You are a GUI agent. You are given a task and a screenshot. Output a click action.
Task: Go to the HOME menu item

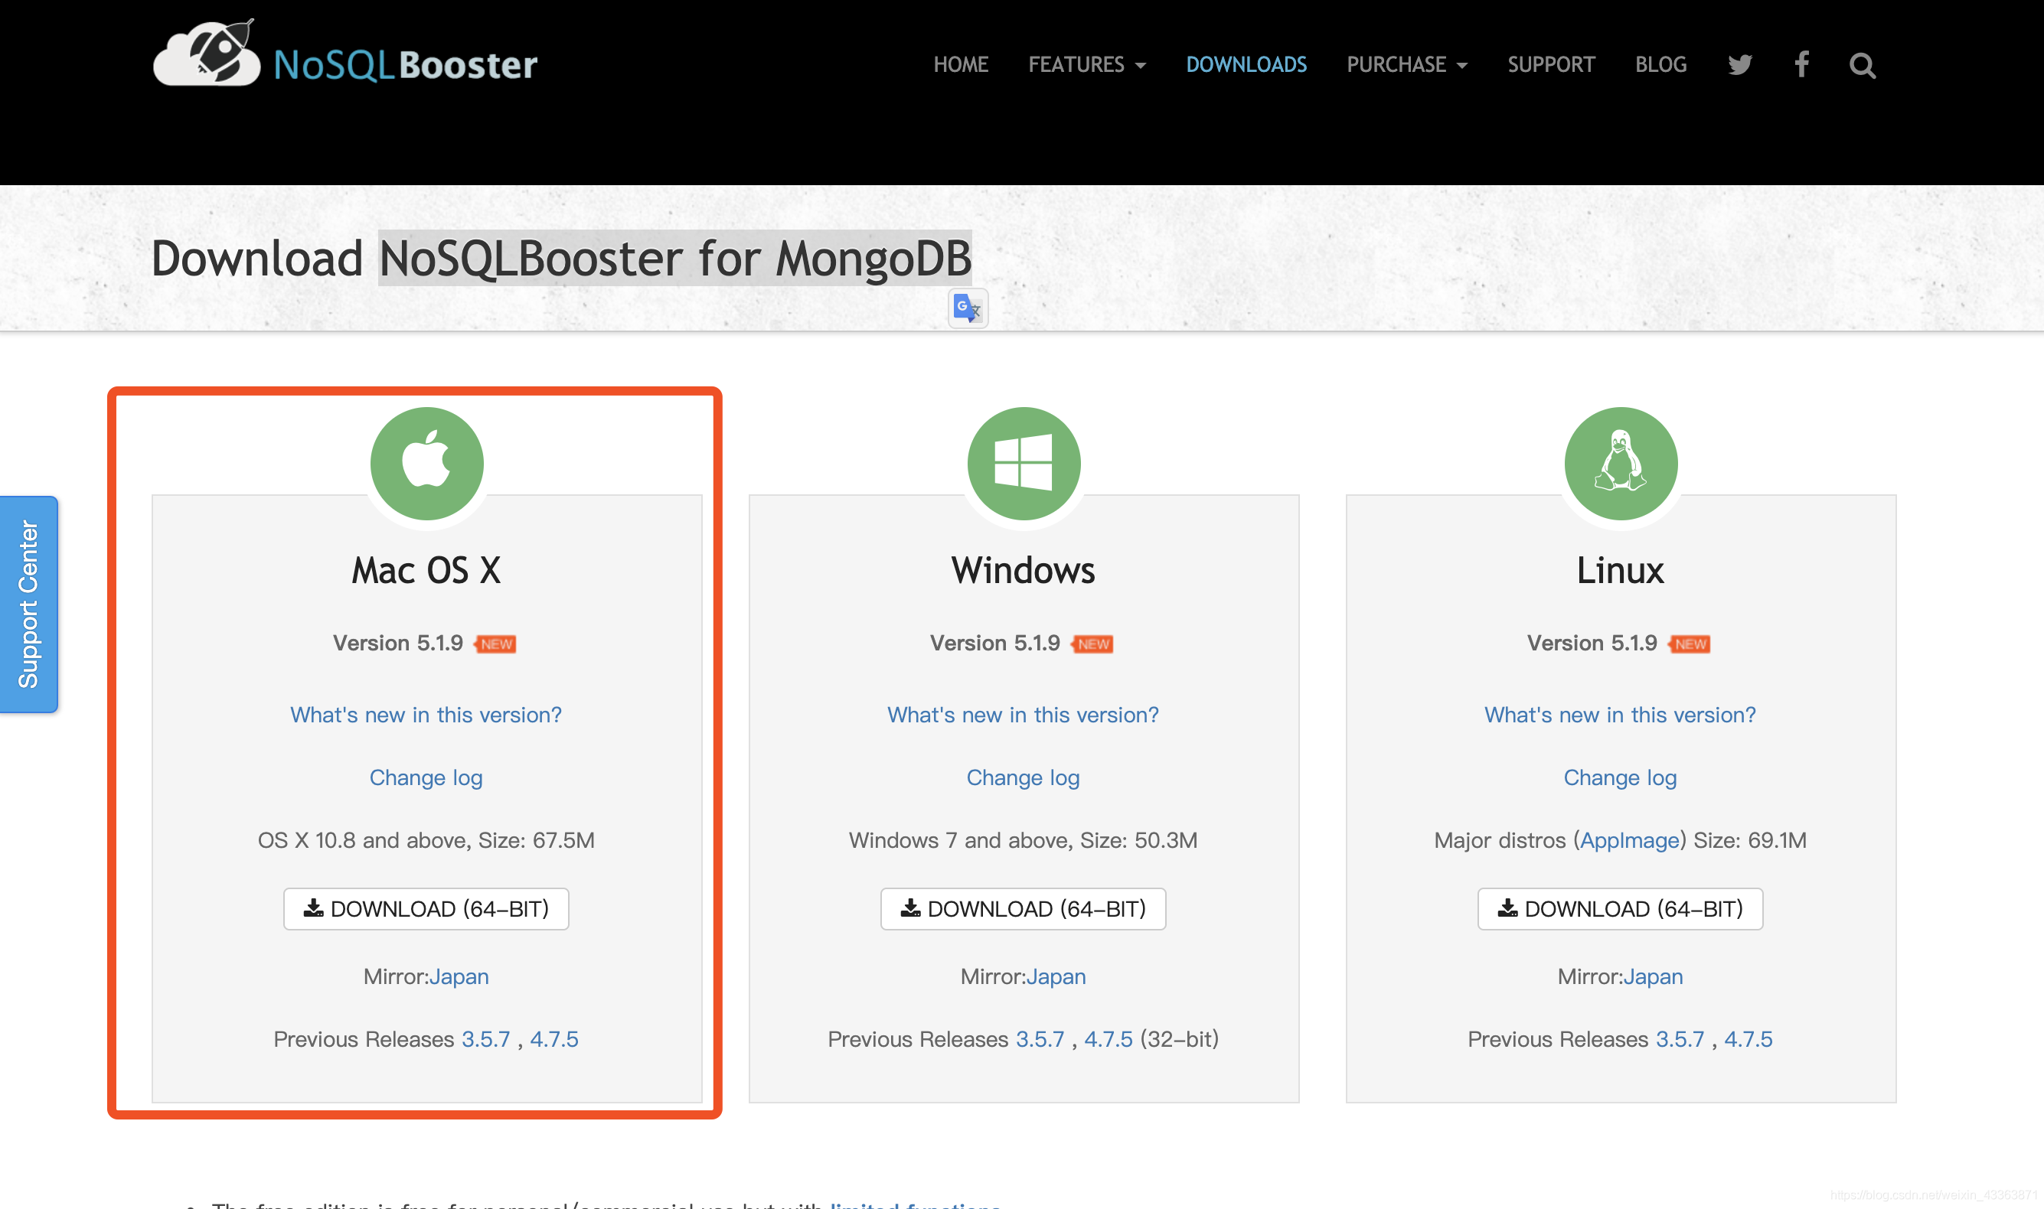[961, 64]
